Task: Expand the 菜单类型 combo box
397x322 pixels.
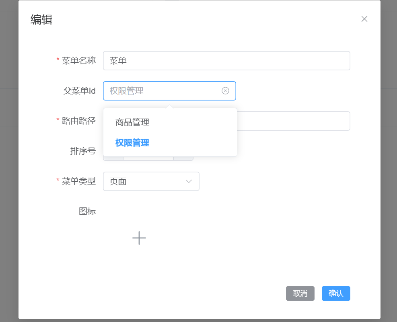Action: coord(151,181)
